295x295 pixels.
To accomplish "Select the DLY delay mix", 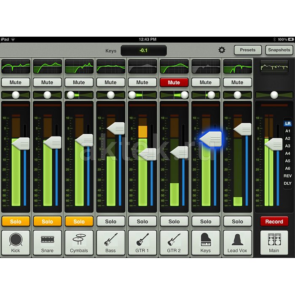I will pyautogui.click(x=288, y=183).
